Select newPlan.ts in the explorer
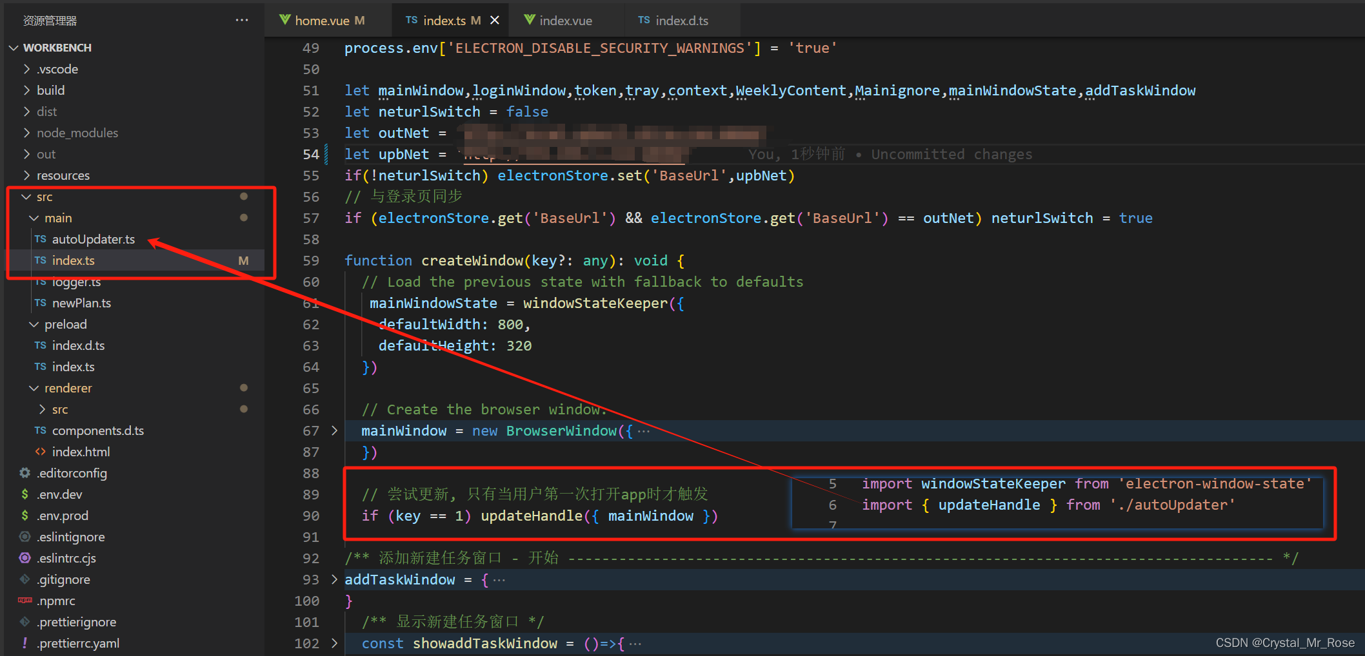The height and width of the screenshot is (656, 1365). (x=82, y=302)
